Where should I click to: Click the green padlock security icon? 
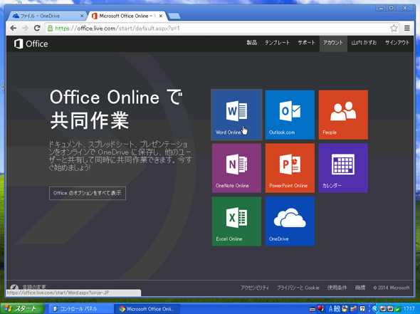point(50,28)
